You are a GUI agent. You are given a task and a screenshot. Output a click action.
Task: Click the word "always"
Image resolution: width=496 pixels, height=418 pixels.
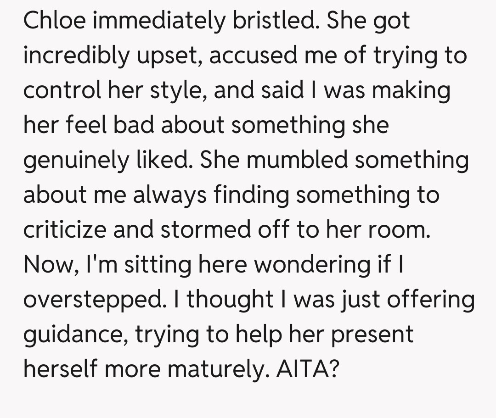171,195
